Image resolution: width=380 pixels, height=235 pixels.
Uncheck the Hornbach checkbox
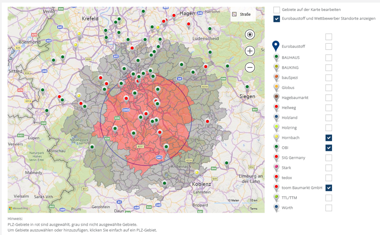point(329,138)
